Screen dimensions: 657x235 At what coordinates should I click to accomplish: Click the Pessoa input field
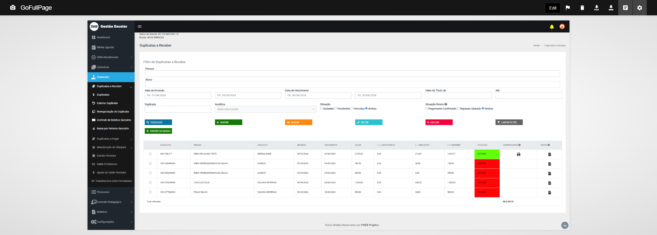click(352, 74)
